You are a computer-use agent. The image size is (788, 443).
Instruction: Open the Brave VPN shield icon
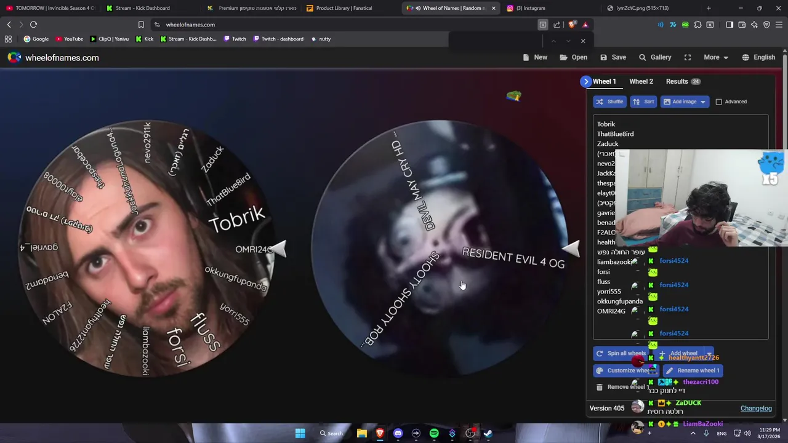pos(766,25)
